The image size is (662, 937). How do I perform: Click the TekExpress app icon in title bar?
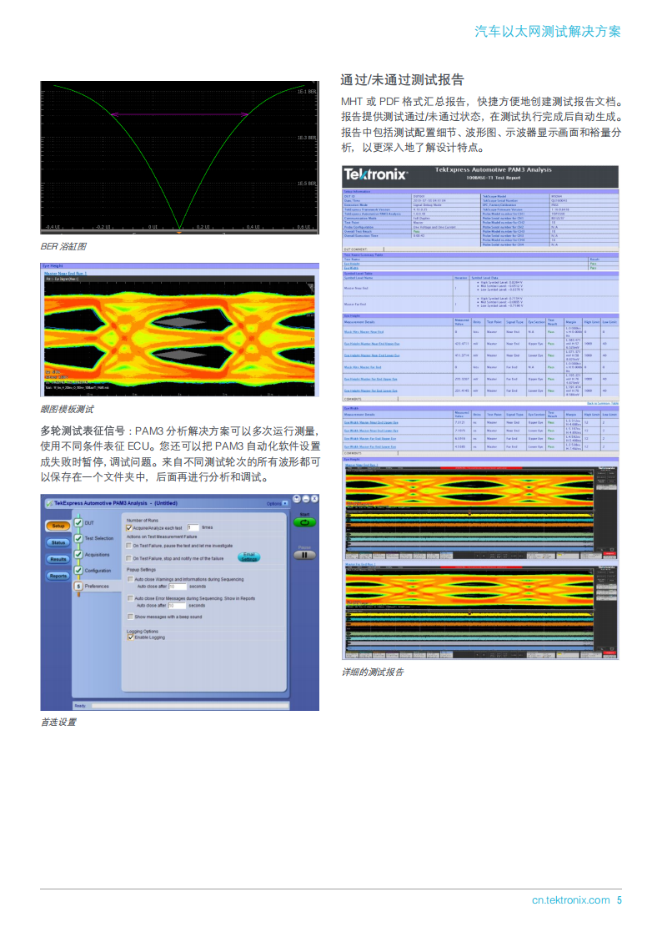(49, 504)
